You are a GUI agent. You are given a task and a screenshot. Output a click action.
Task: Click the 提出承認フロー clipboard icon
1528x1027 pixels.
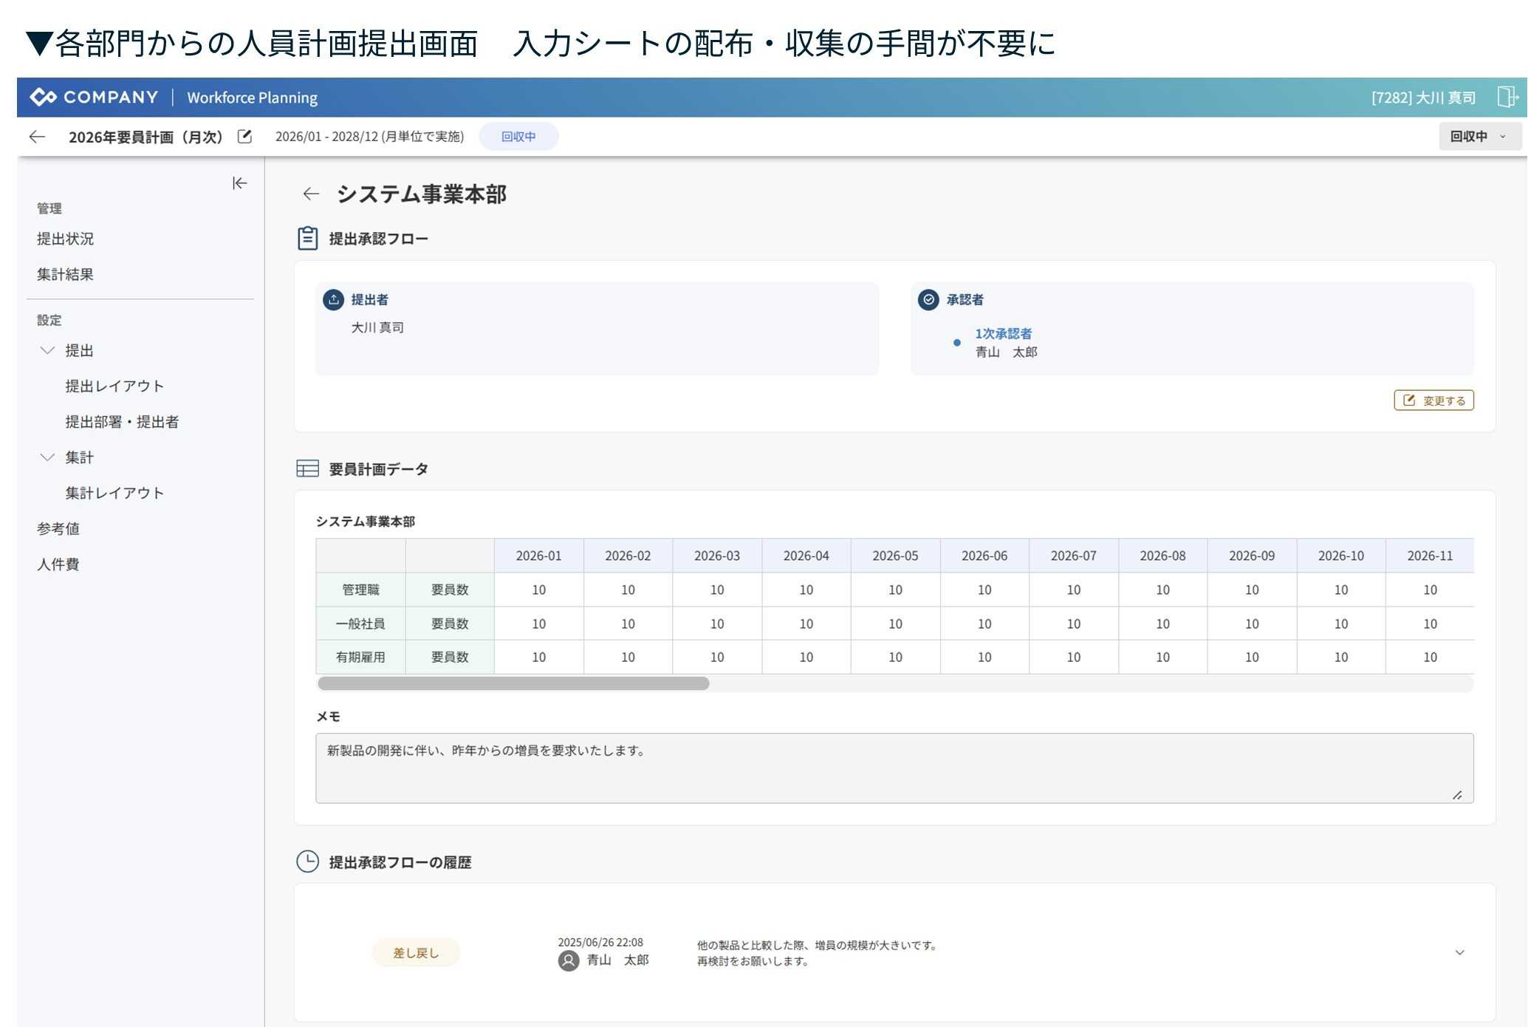click(307, 239)
